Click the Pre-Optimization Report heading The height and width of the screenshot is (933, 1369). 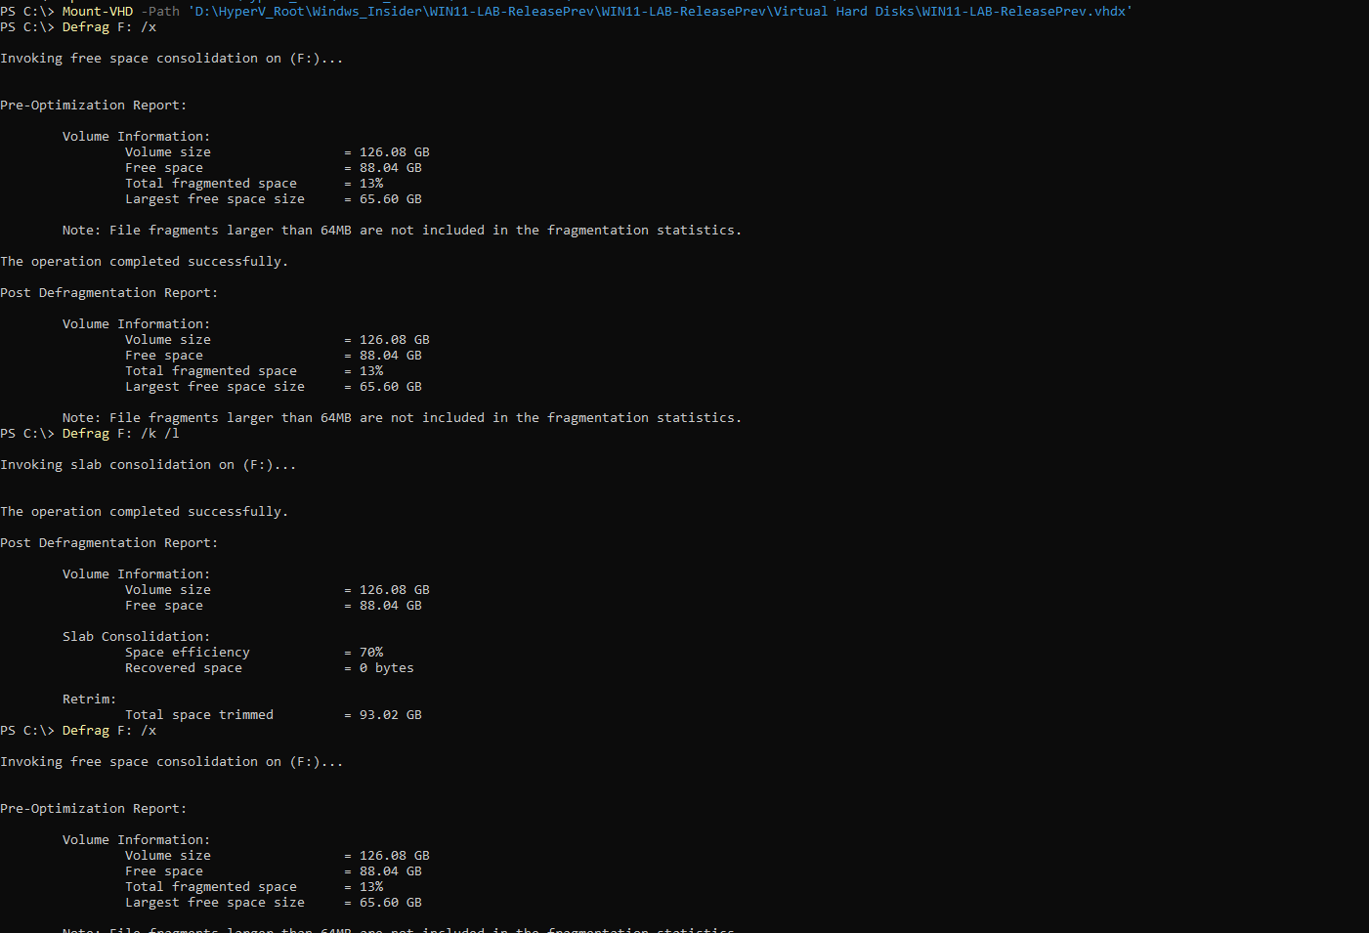[x=93, y=105]
